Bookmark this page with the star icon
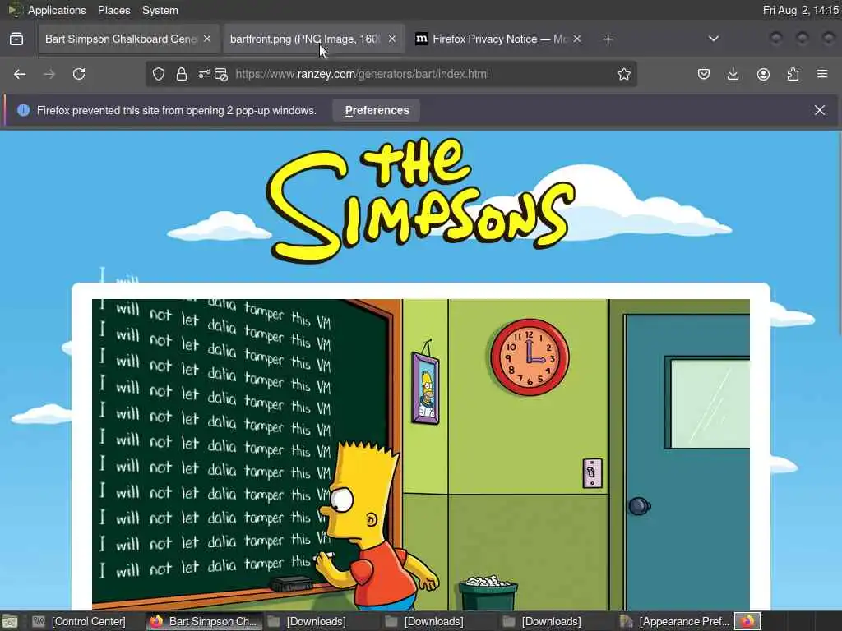 (623, 74)
